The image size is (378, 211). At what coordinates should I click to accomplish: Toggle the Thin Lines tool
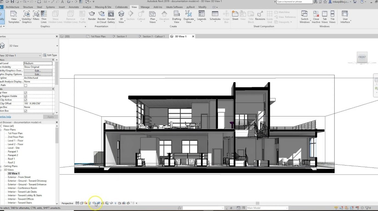(x=44, y=17)
